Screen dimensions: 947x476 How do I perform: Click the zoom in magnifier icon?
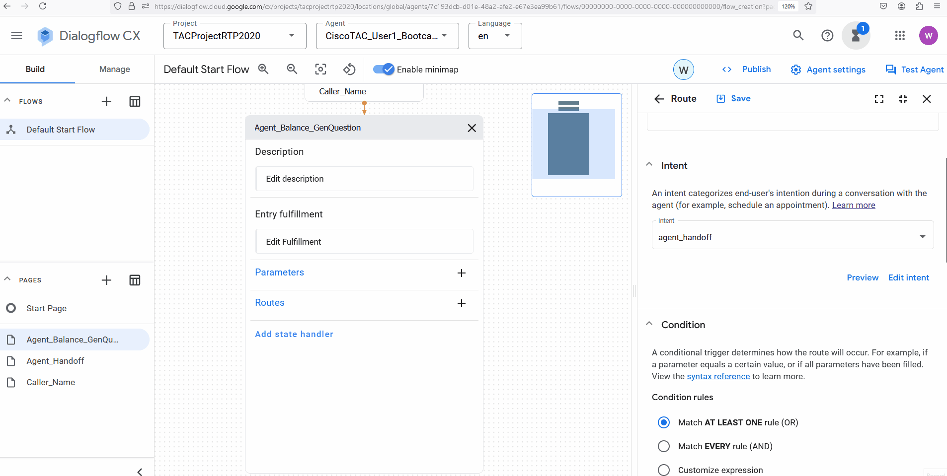(263, 69)
